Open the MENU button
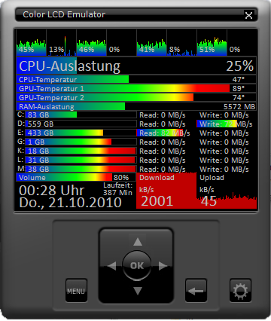The width and height of the screenshot is (271, 321). tap(76, 291)
